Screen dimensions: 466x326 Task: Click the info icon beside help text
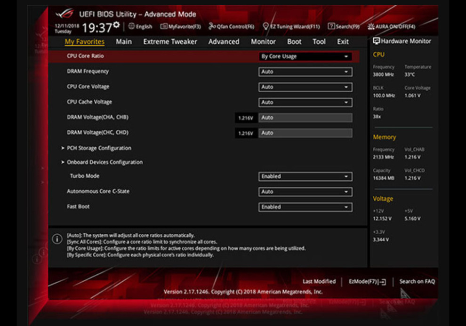click(57, 239)
